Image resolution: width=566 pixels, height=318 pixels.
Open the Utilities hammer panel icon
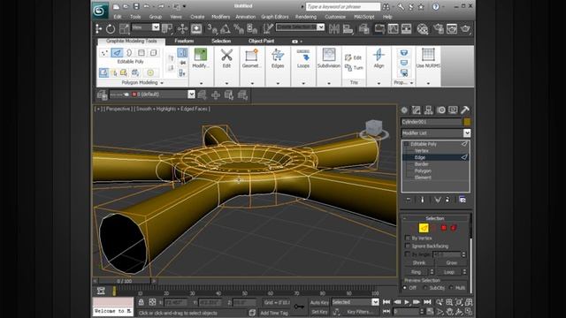(465, 110)
